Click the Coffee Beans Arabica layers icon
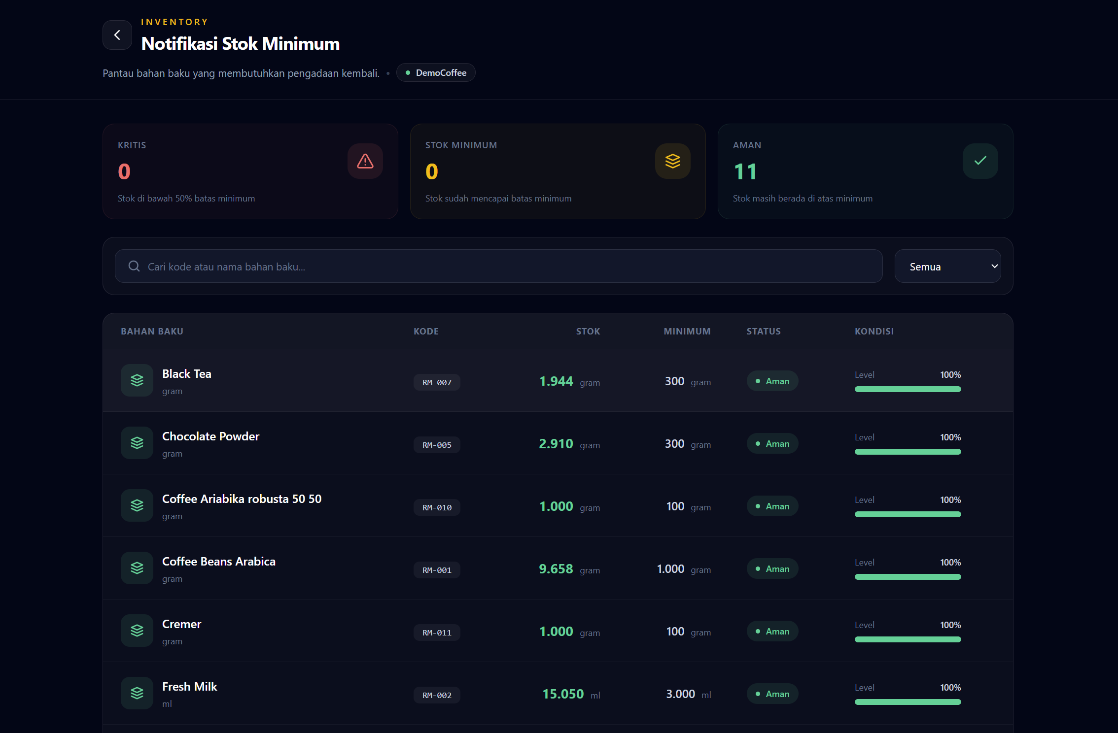The width and height of the screenshot is (1118, 733). click(137, 568)
